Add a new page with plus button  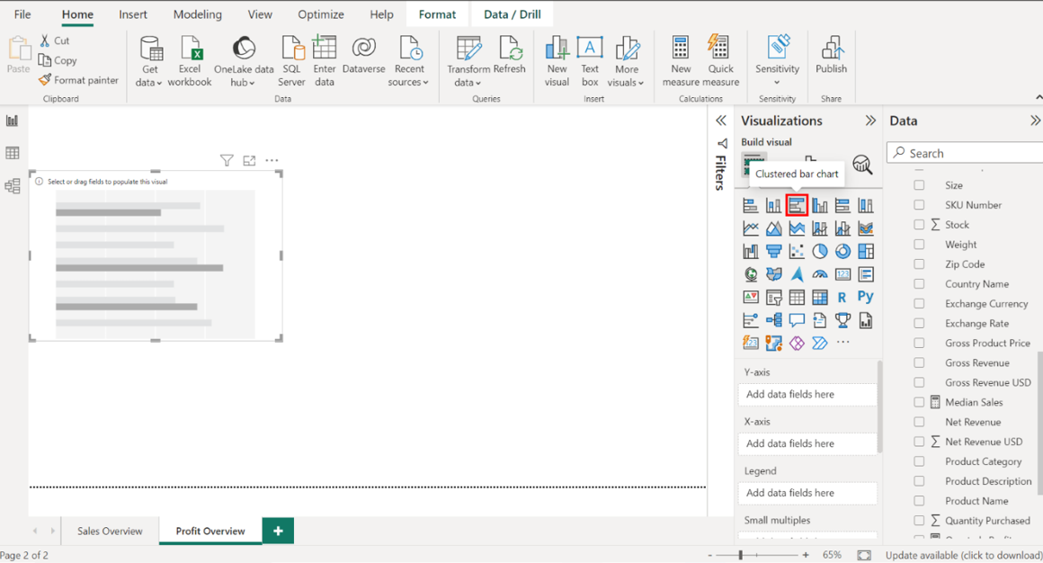point(278,532)
